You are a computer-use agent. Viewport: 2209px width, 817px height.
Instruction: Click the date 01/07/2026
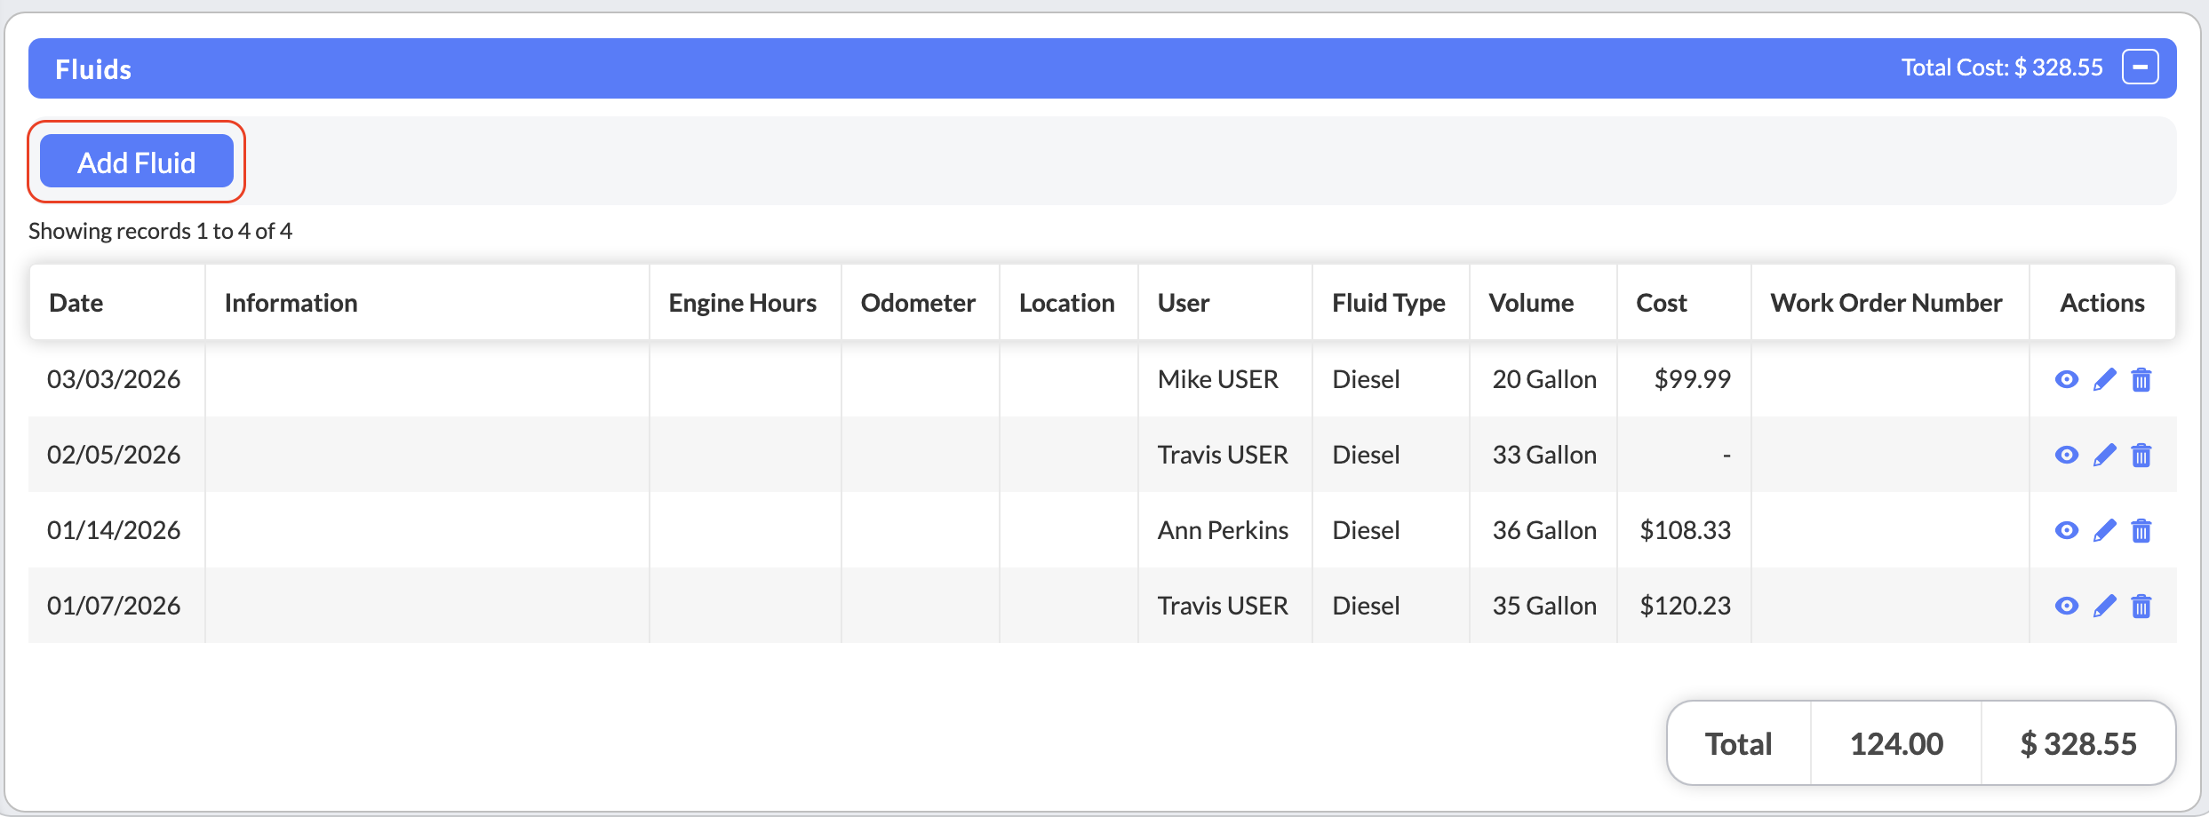(114, 606)
